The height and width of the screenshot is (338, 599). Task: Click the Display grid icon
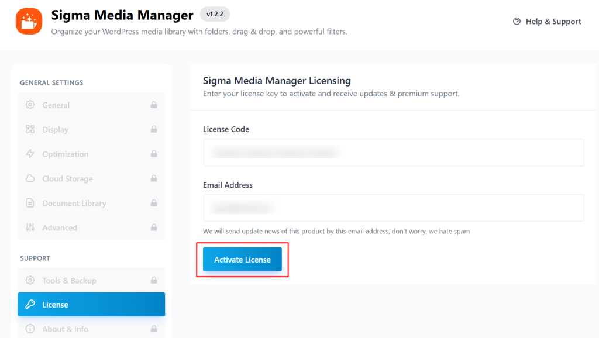coord(30,130)
